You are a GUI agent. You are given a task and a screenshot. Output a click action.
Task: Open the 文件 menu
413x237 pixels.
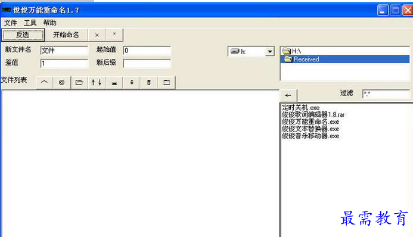pos(10,23)
